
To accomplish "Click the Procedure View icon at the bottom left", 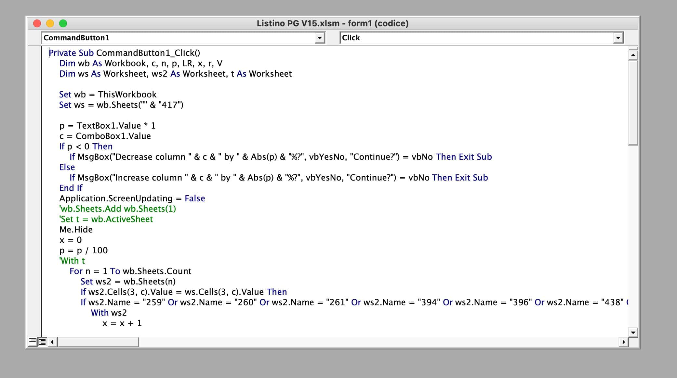I will click(33, 341).
